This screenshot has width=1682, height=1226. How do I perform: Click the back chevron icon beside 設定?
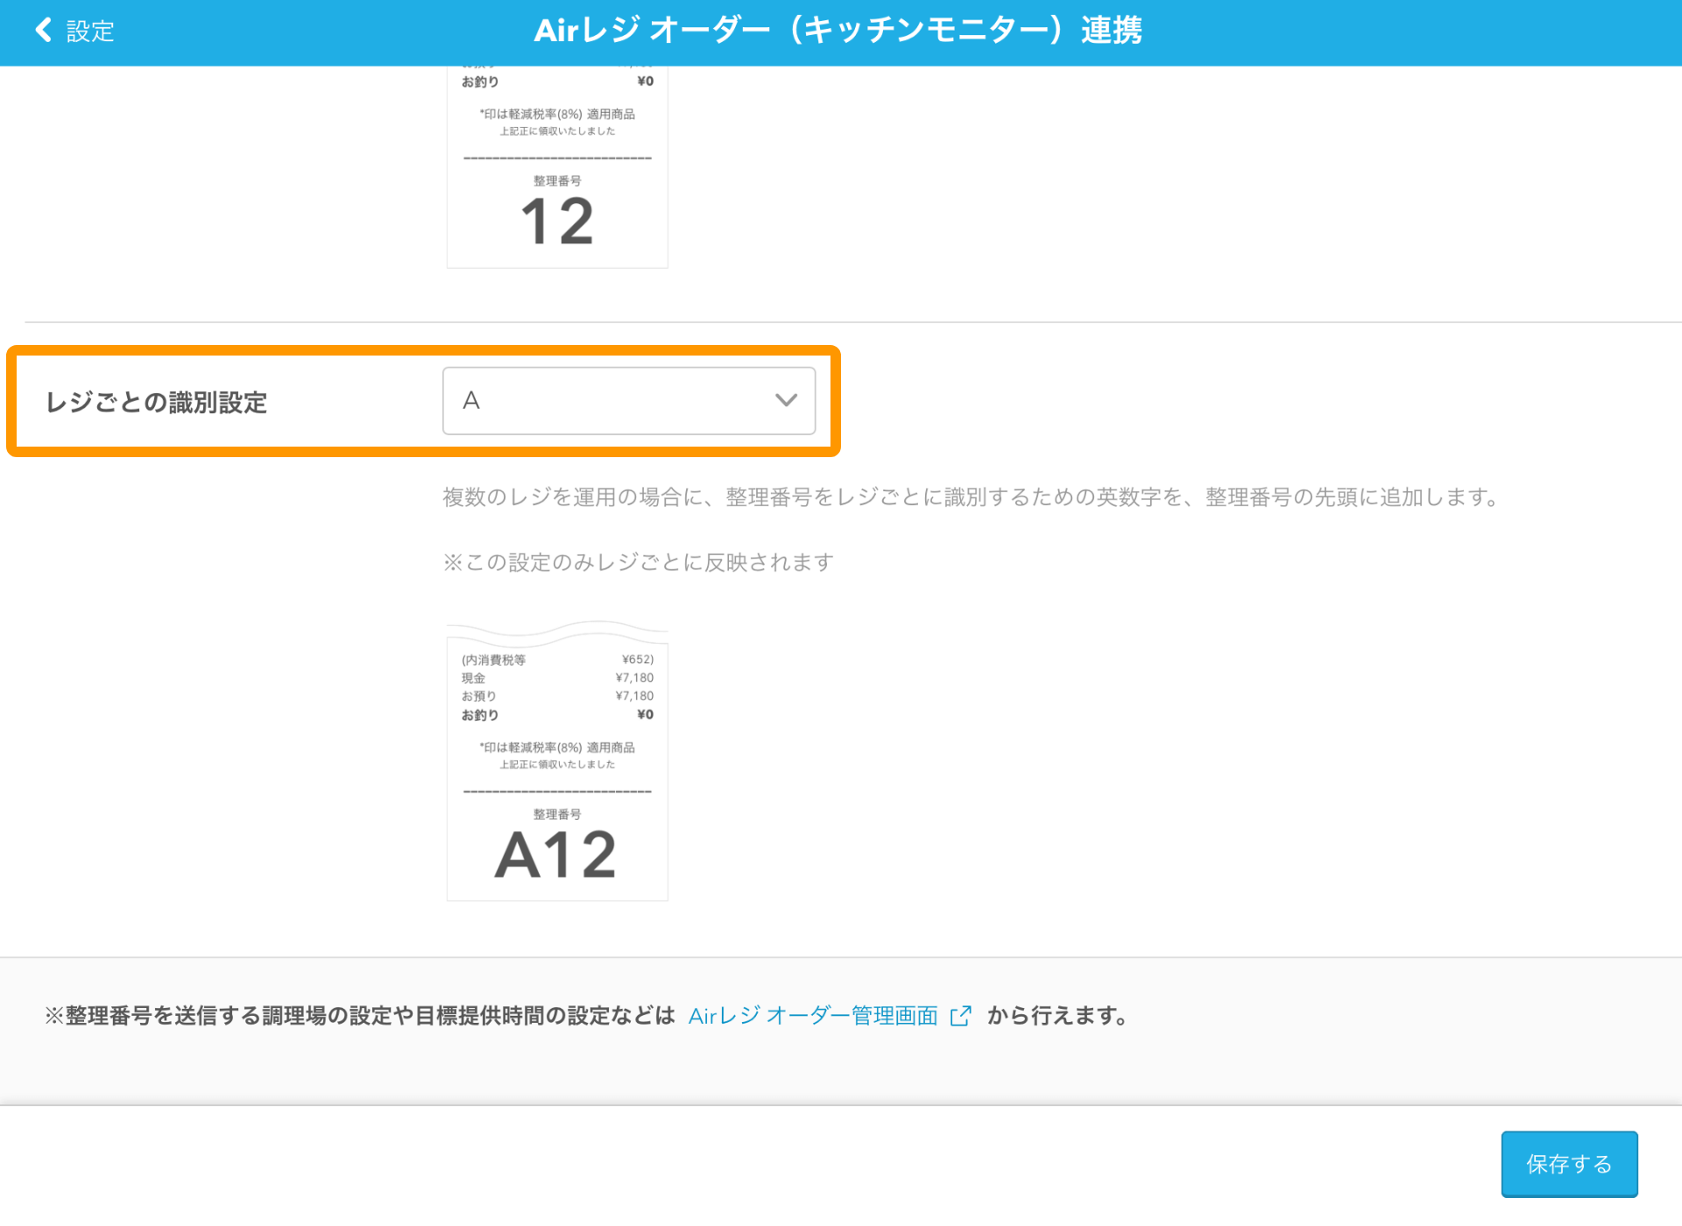click(43, 31)
